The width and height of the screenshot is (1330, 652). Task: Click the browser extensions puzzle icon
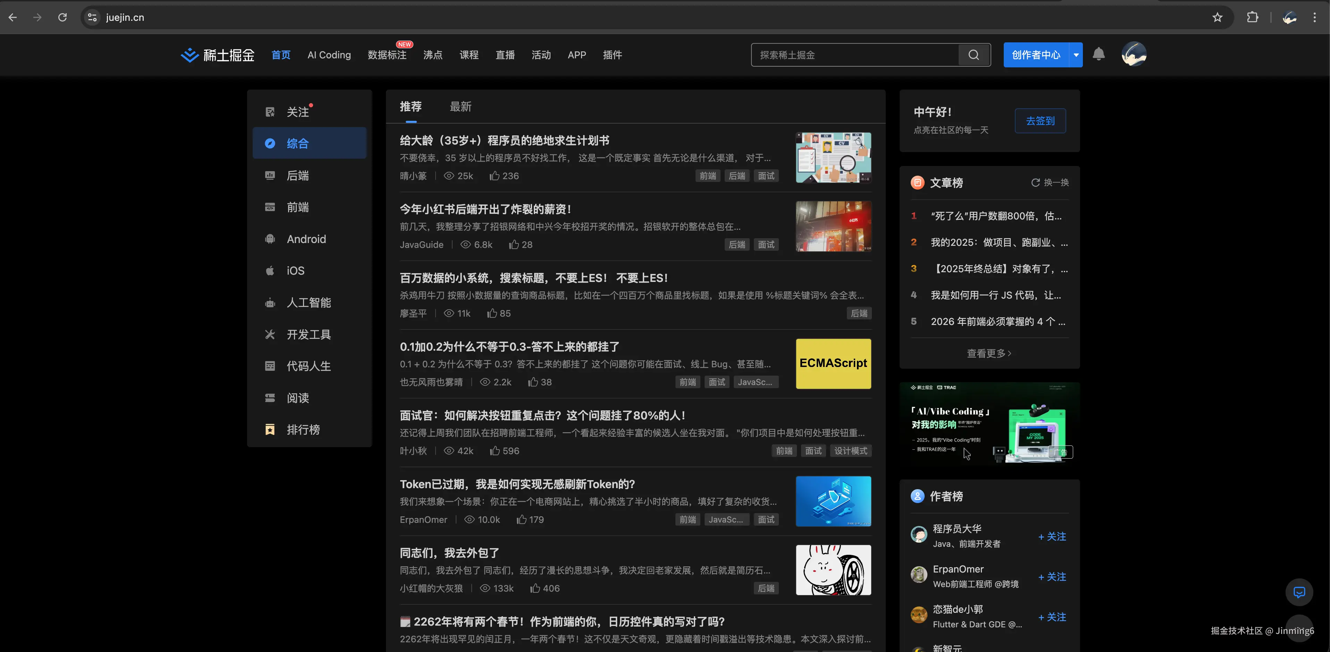point(1252,17)
